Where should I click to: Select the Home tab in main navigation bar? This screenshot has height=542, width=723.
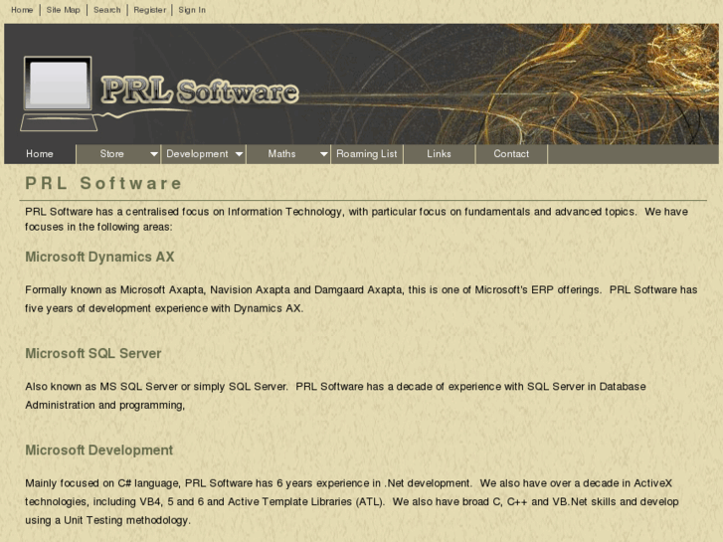click(40, 154)
